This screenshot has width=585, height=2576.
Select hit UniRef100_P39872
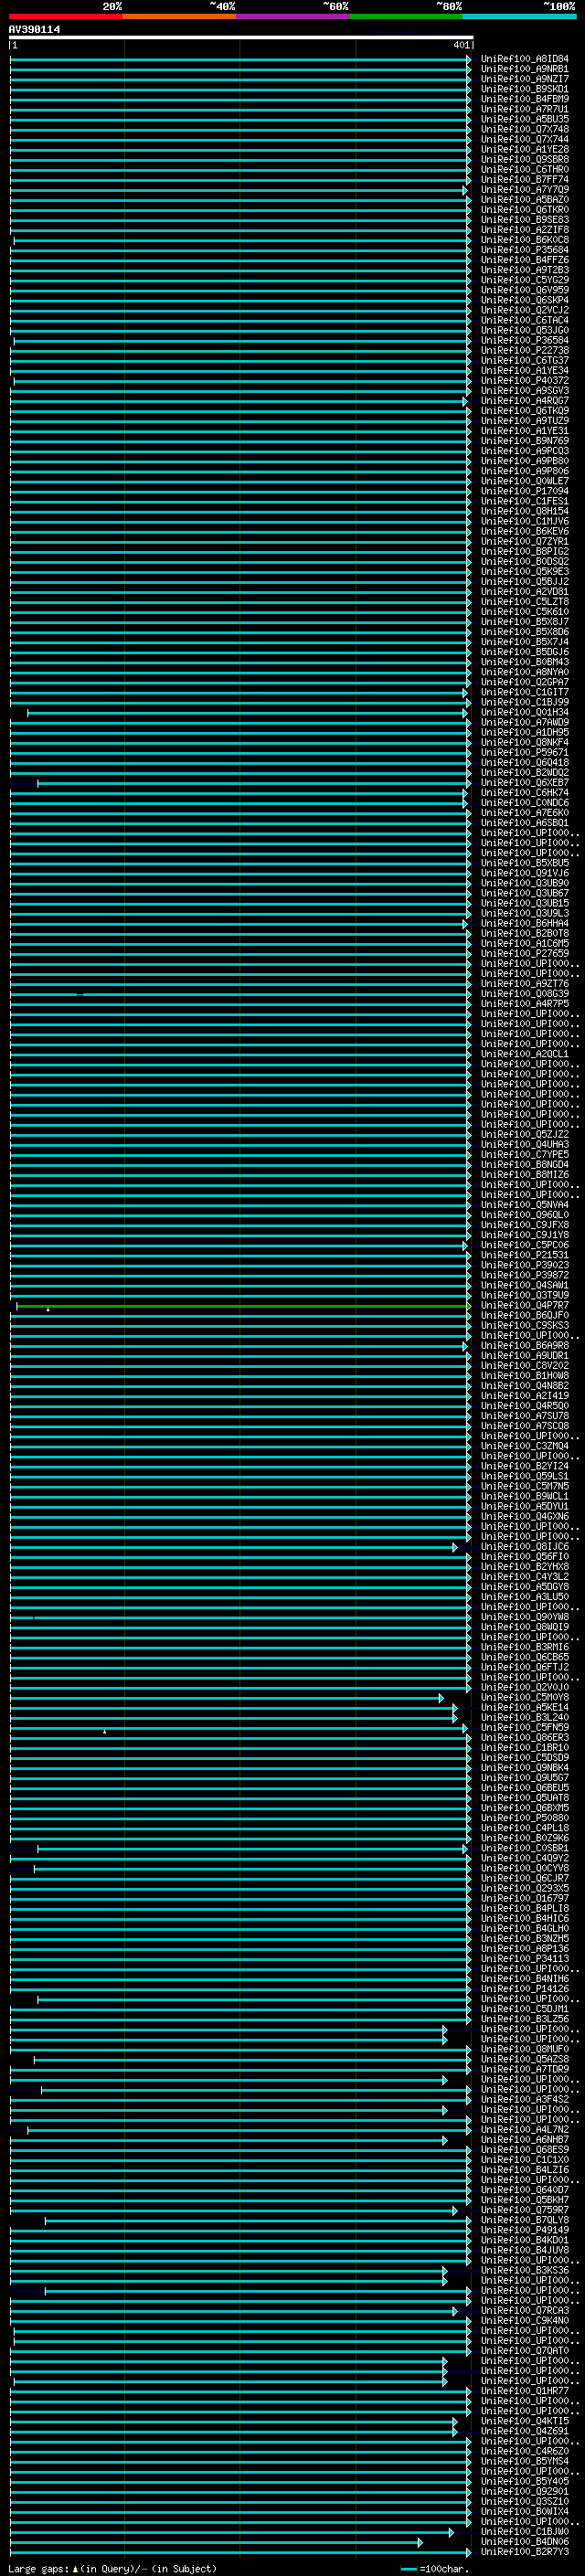point(524,1275)
